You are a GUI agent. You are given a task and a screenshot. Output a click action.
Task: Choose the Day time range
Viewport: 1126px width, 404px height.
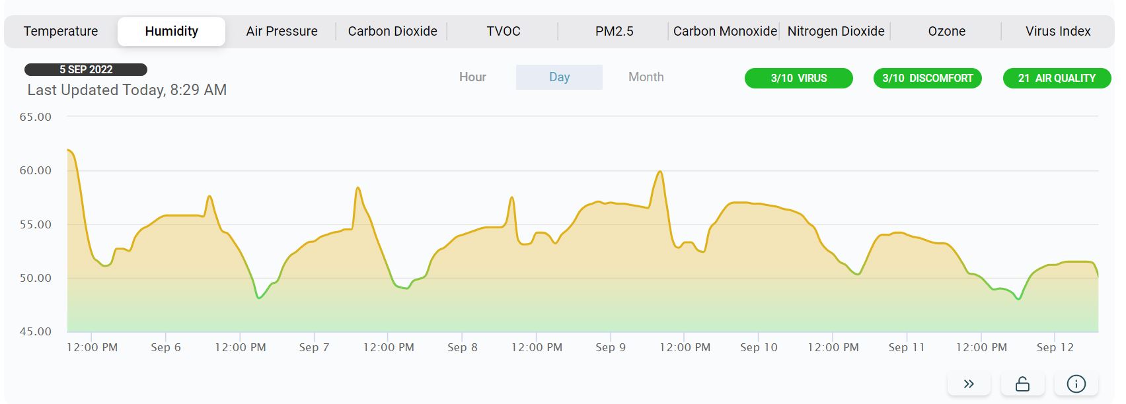pyautogui.click(x=559, y=77)
